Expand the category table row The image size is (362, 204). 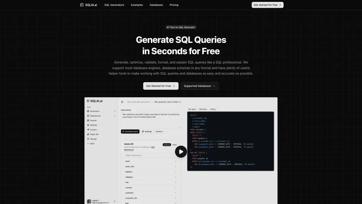coord(151,177)
